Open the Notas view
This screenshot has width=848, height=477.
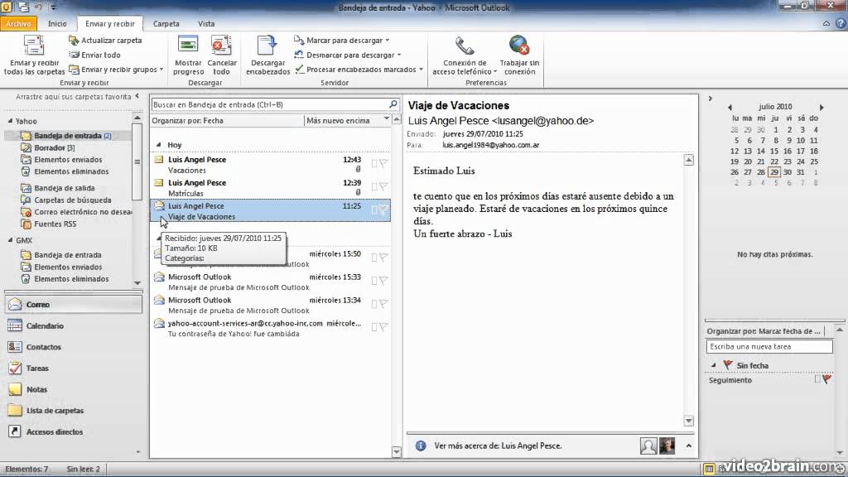(73, 389)
